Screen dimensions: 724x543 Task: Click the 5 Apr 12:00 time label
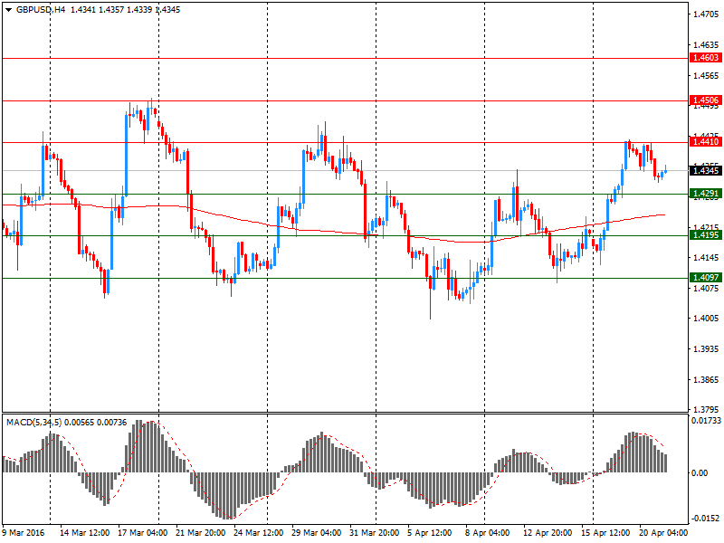[429, 533]
